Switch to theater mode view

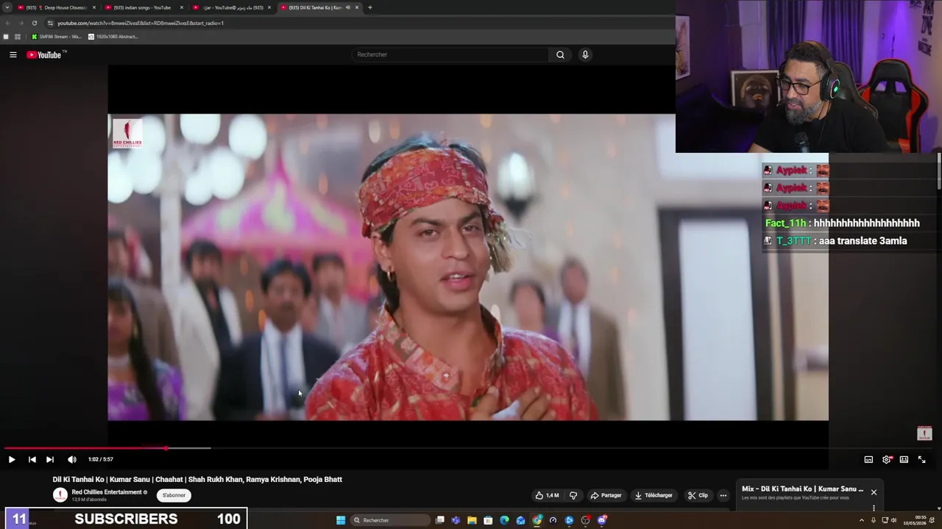904,459
